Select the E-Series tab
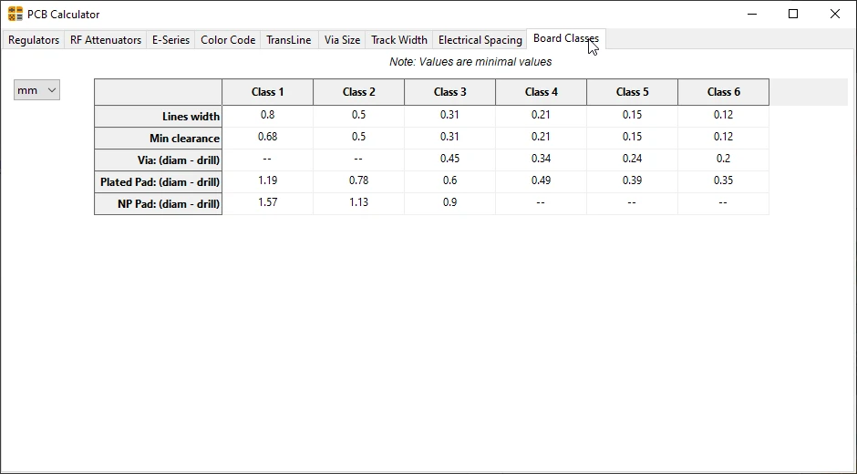The image size is (857, 474). coord(170,40)
